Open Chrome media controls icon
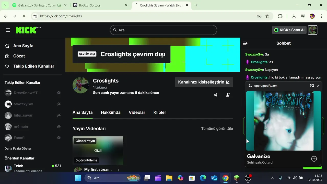This screenshot has width=327, height=184. click(x=303, y=16)
